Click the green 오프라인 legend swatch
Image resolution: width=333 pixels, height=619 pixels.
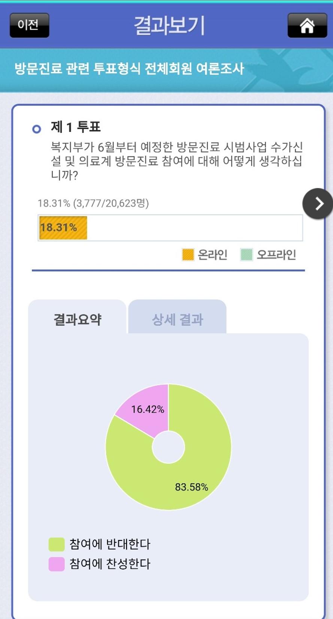246,255
